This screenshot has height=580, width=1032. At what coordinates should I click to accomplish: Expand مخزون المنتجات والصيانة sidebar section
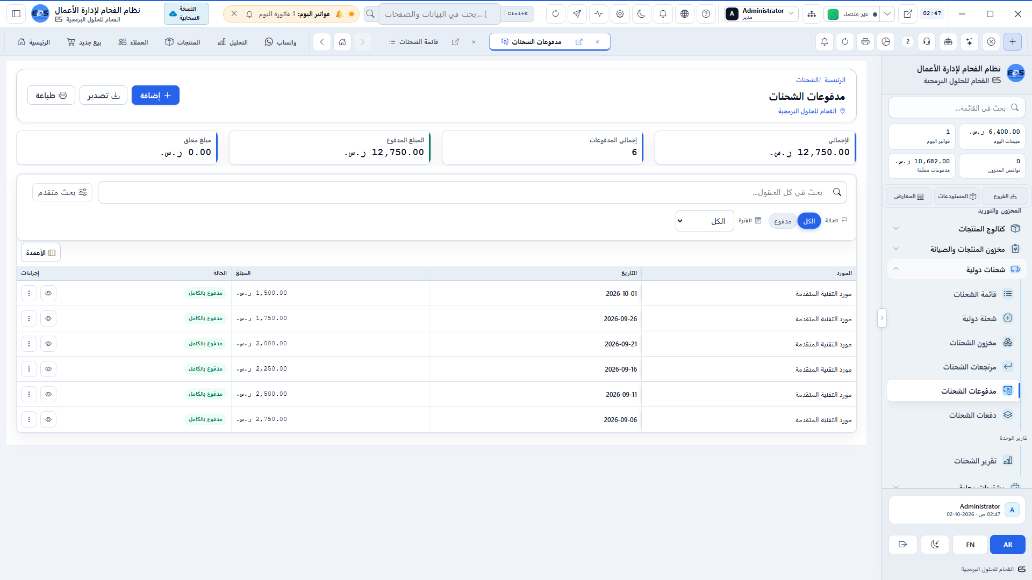click(x=957, y=249)
